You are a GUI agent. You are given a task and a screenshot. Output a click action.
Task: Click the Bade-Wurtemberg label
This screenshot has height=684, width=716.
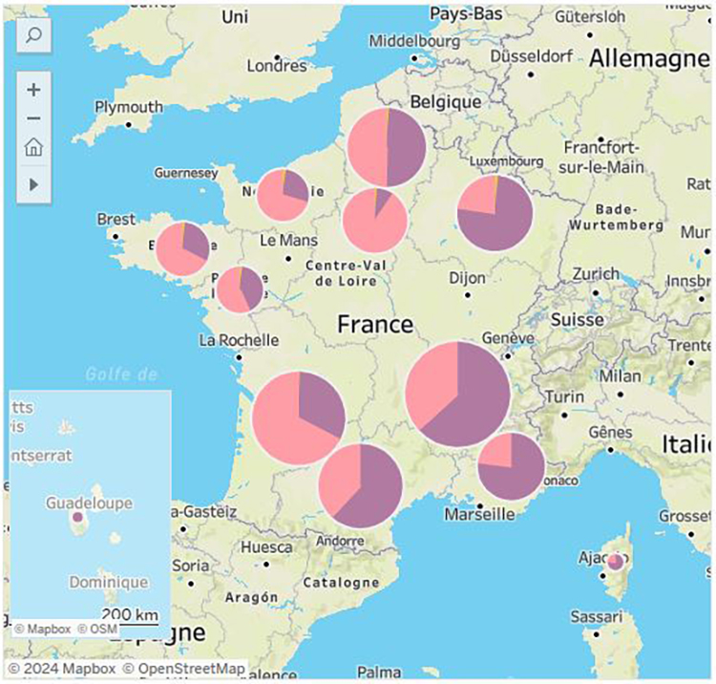[x=617, y=218]
